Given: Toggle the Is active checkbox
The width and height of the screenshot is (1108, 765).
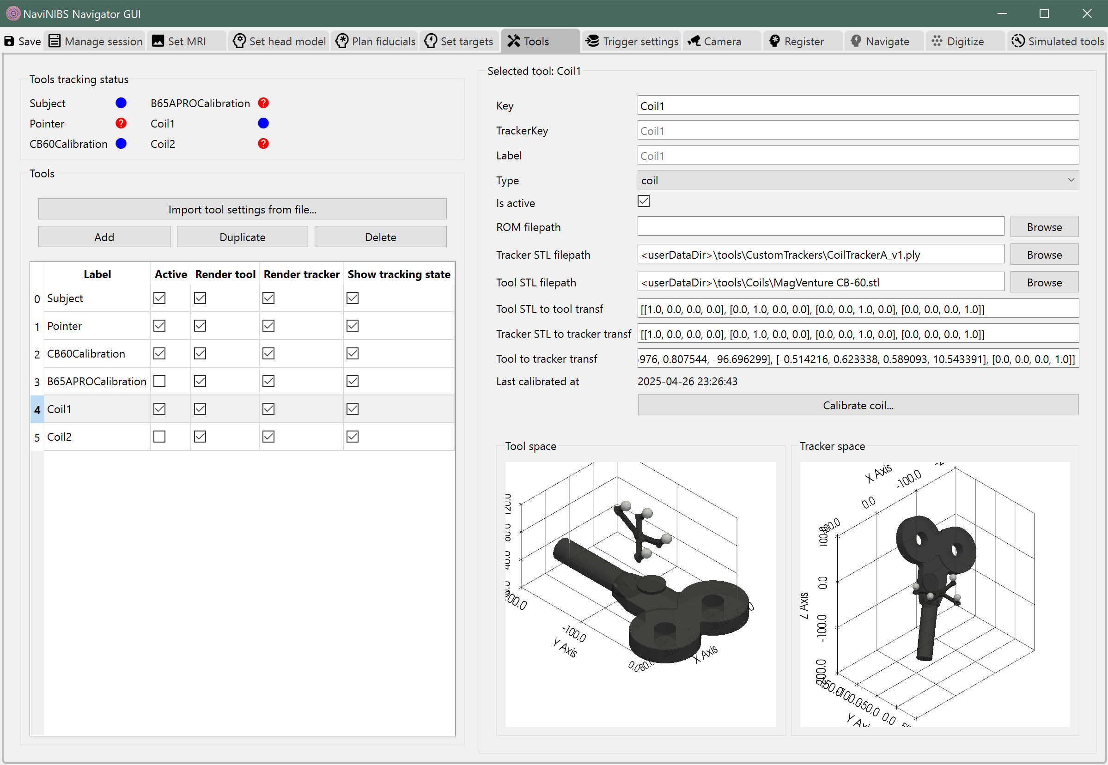Looking at the screenshot, I should (x=644, y=201).
